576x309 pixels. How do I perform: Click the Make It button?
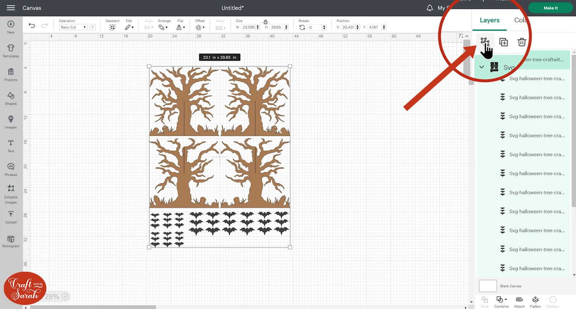551,8
